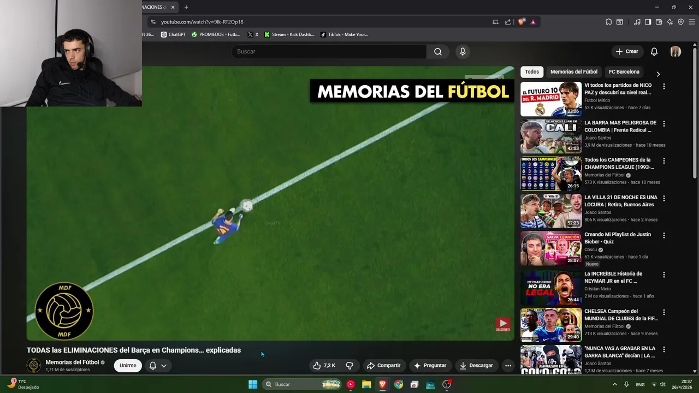Click the Memorias del Fútbol channel avatar
This screenshot has width=699, height=393.
(x=34, y=365)
